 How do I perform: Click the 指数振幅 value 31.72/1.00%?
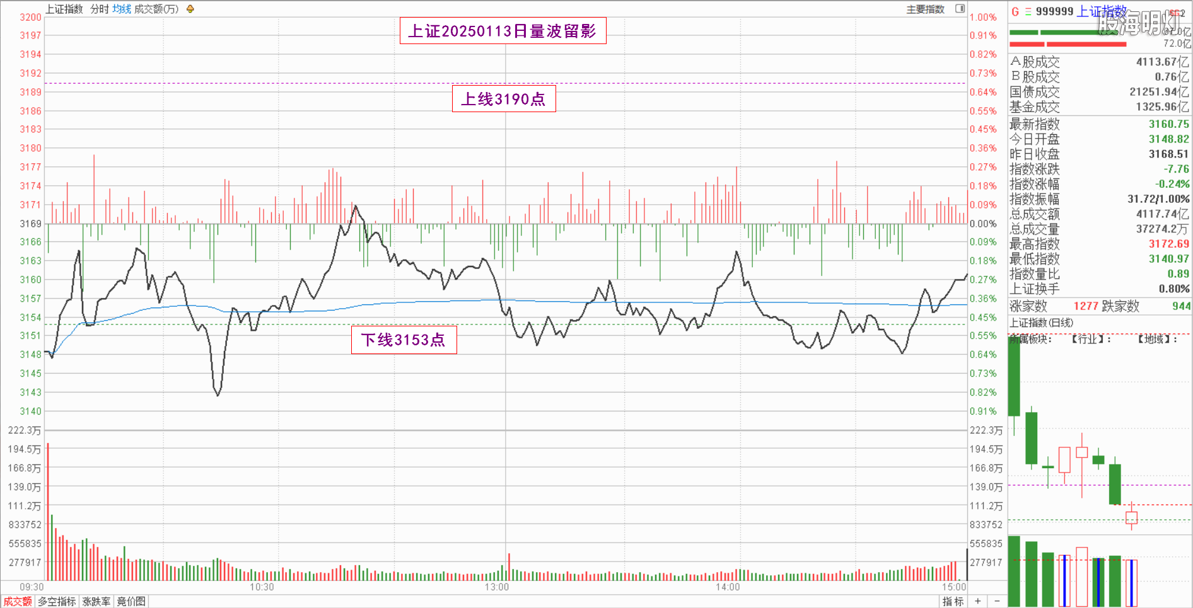click(x=1158, y=199)
